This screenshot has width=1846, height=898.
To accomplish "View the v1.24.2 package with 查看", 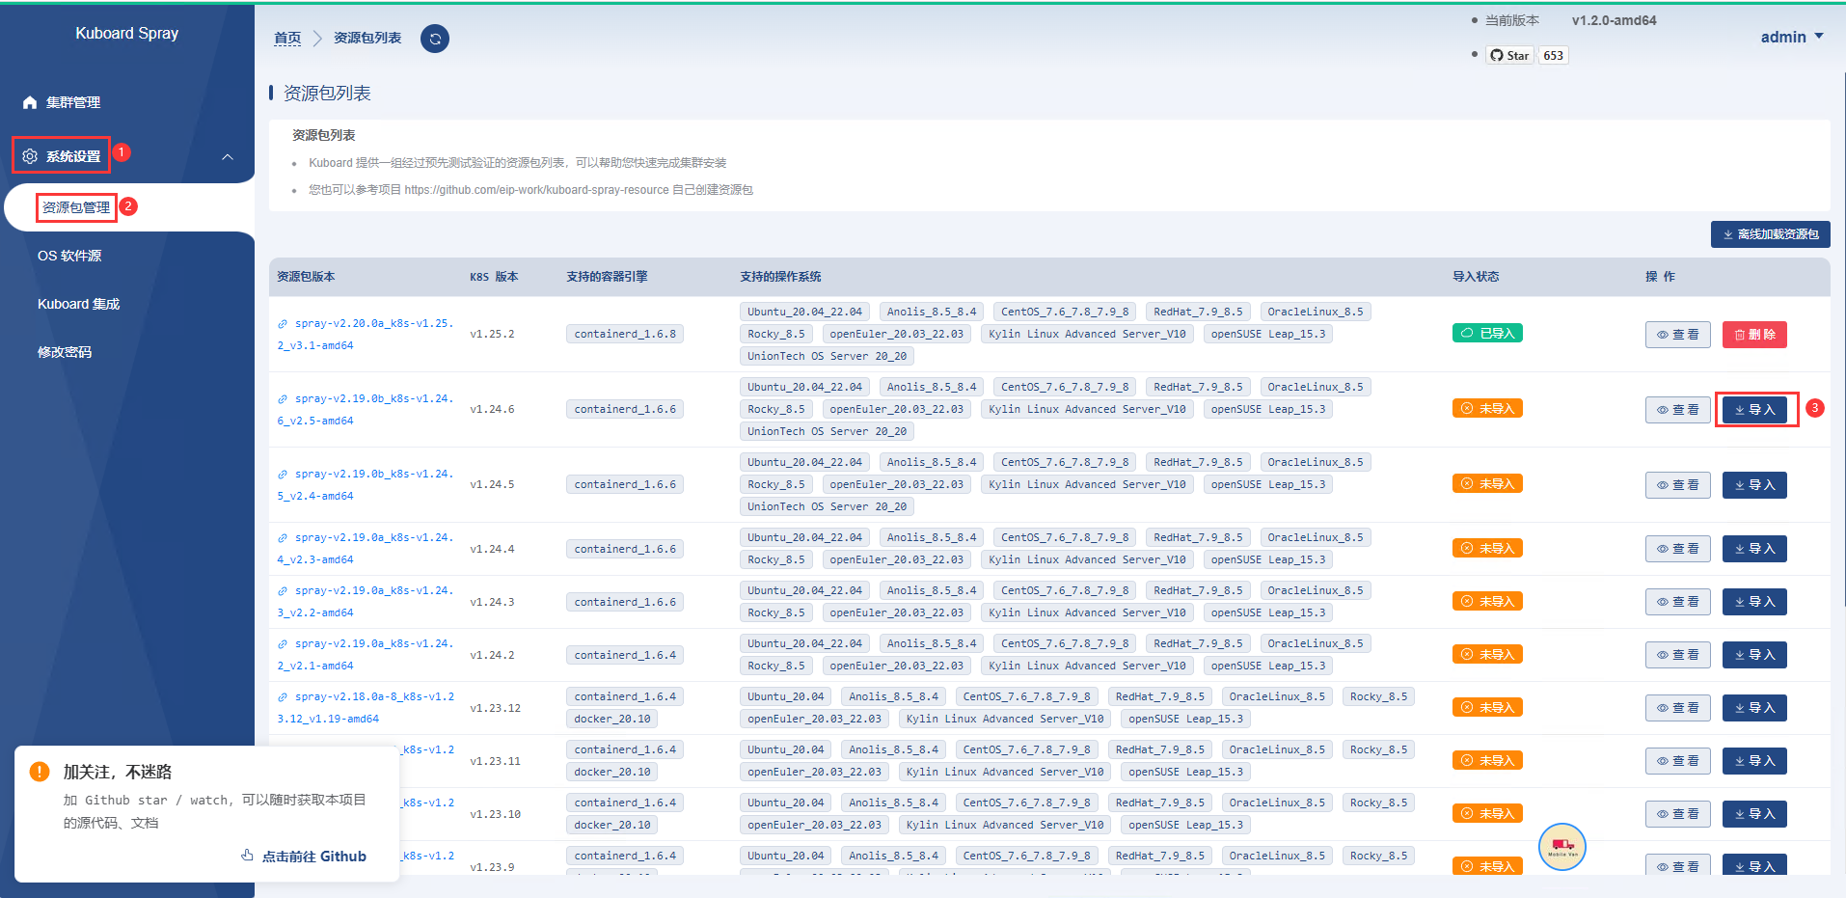I will [x=1678, y=655].
